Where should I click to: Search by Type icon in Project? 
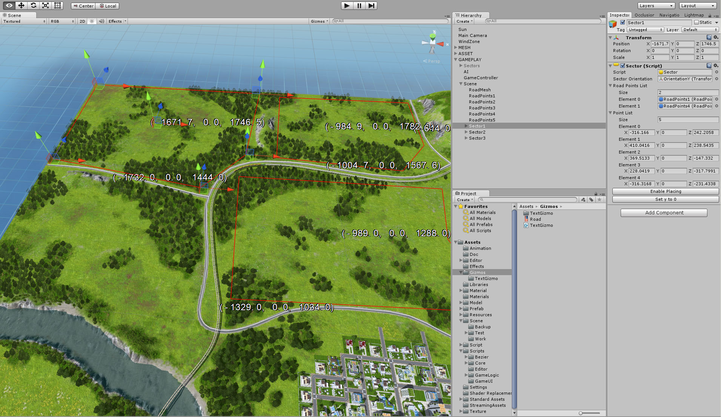583,200
